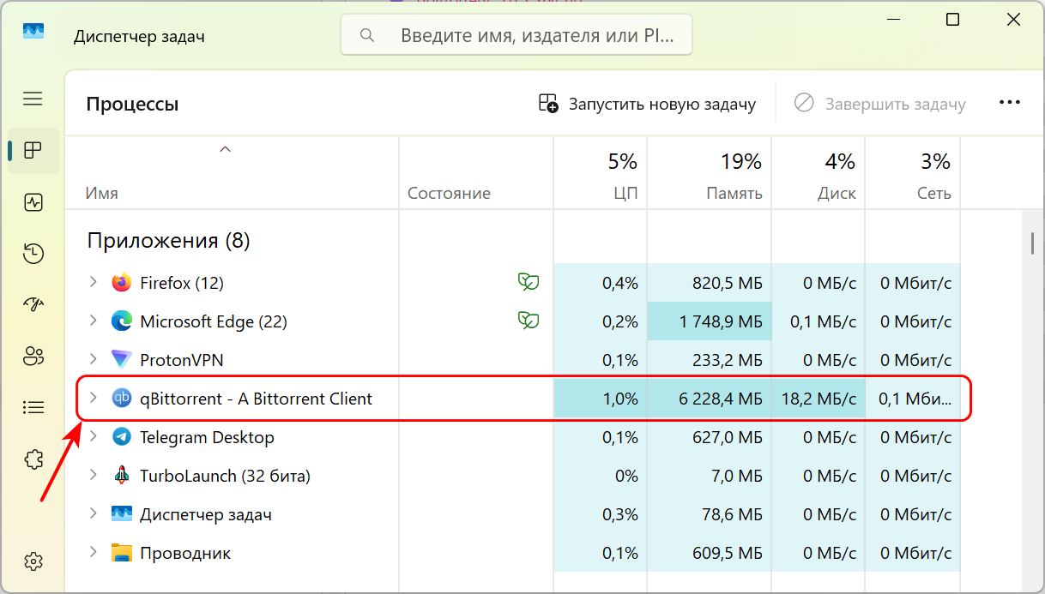The height and width of the screenshot is (594, 1045).
Task: Sort by the Память column header
Action: tap(710, 175)
